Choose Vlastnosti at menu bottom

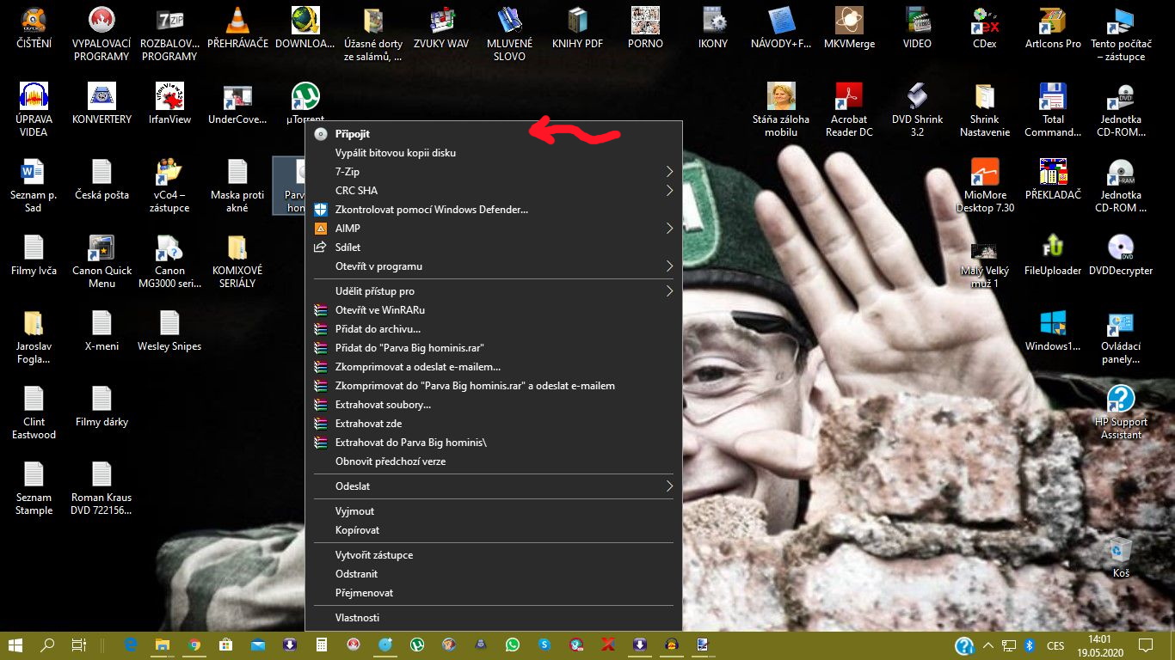(x=494, y=618)
